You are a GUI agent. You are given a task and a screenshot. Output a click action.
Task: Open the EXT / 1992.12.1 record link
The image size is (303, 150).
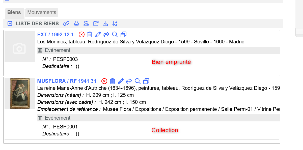pos(55,34)
